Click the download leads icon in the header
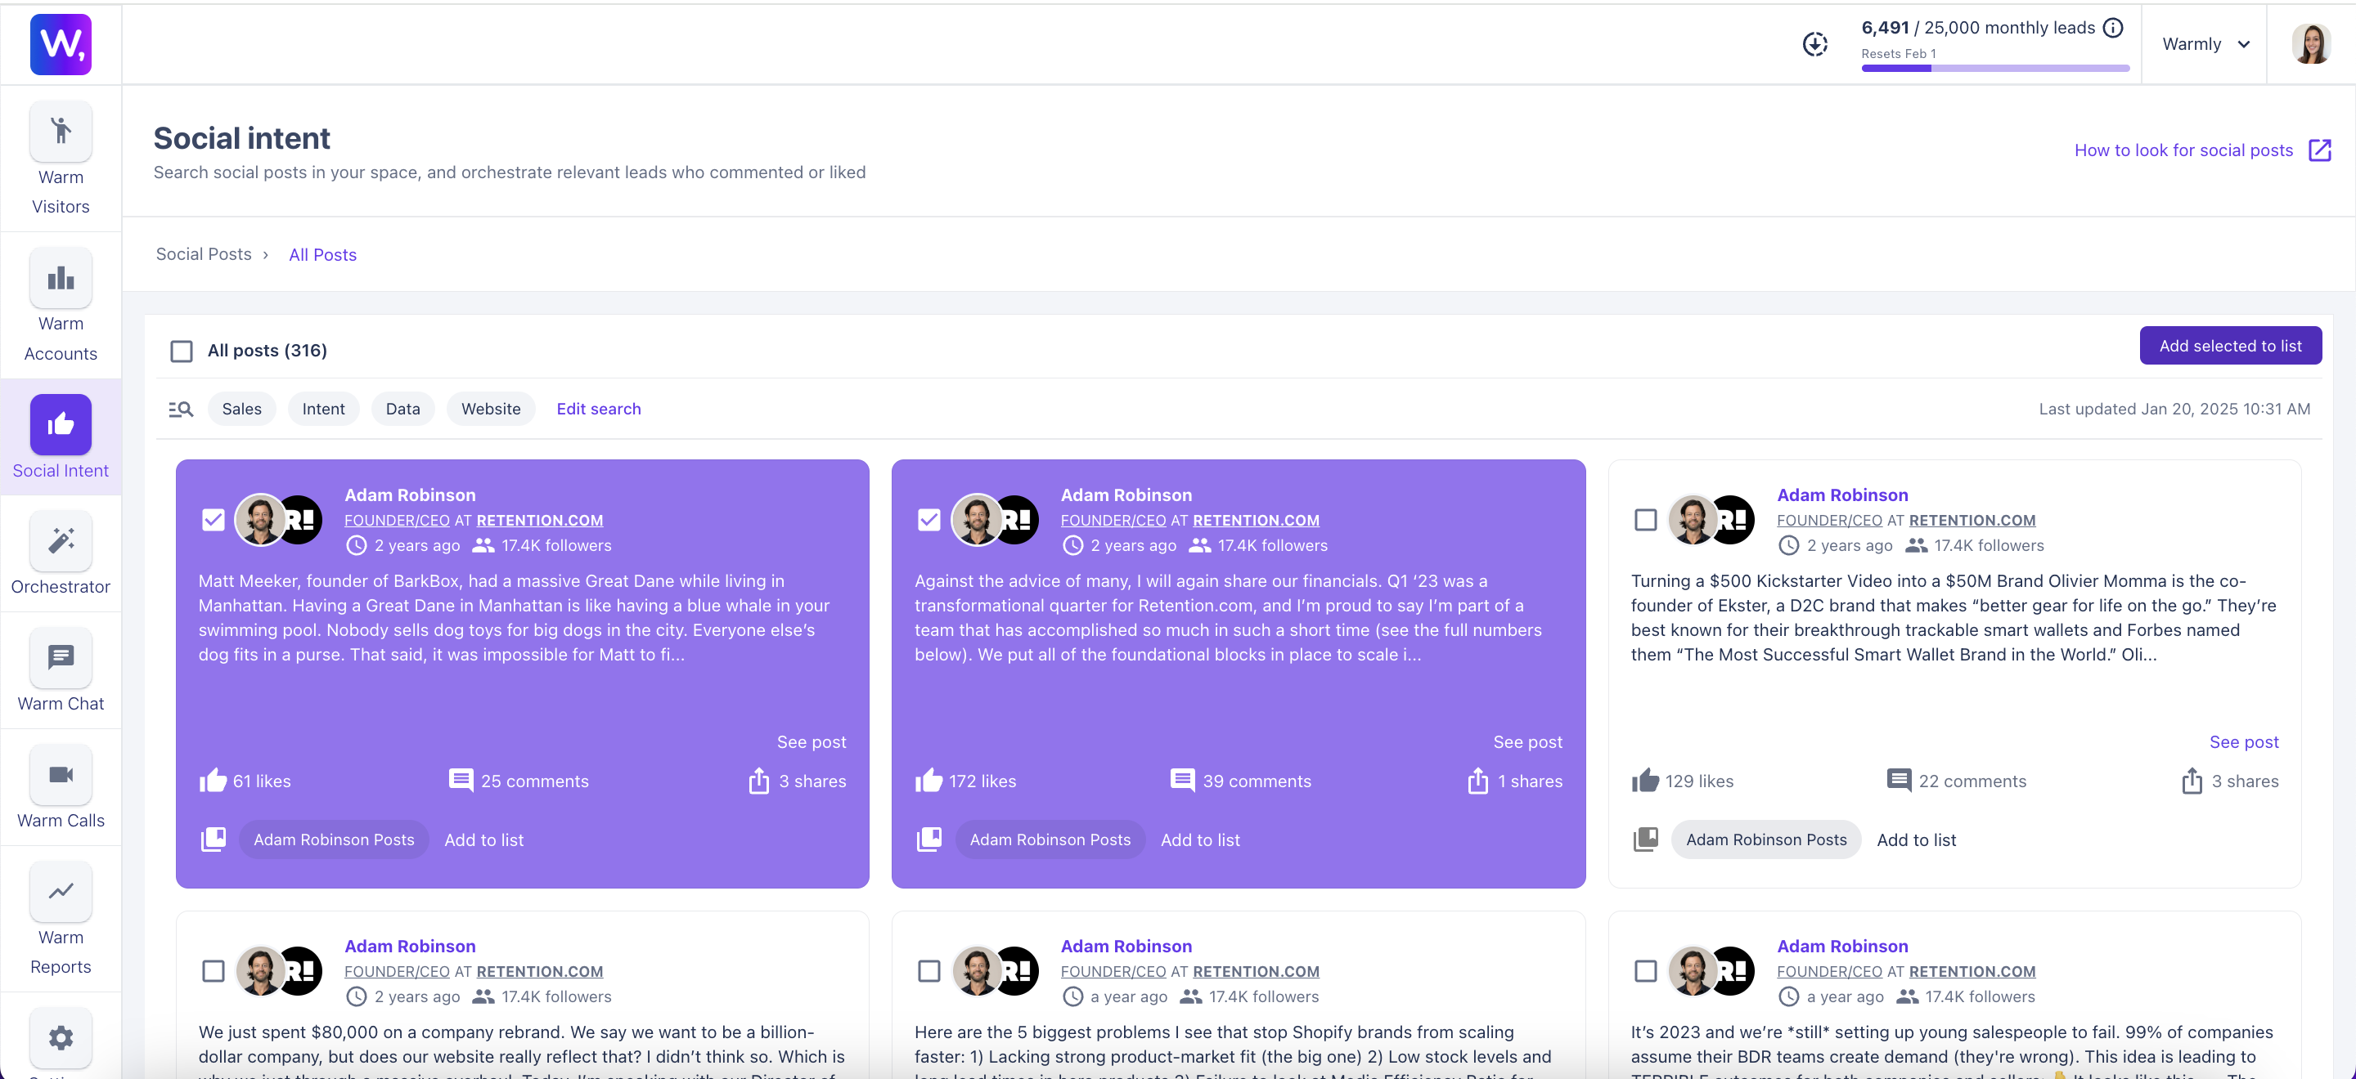Screen dimensions: 2356x1079 (x=1814, y=44)
